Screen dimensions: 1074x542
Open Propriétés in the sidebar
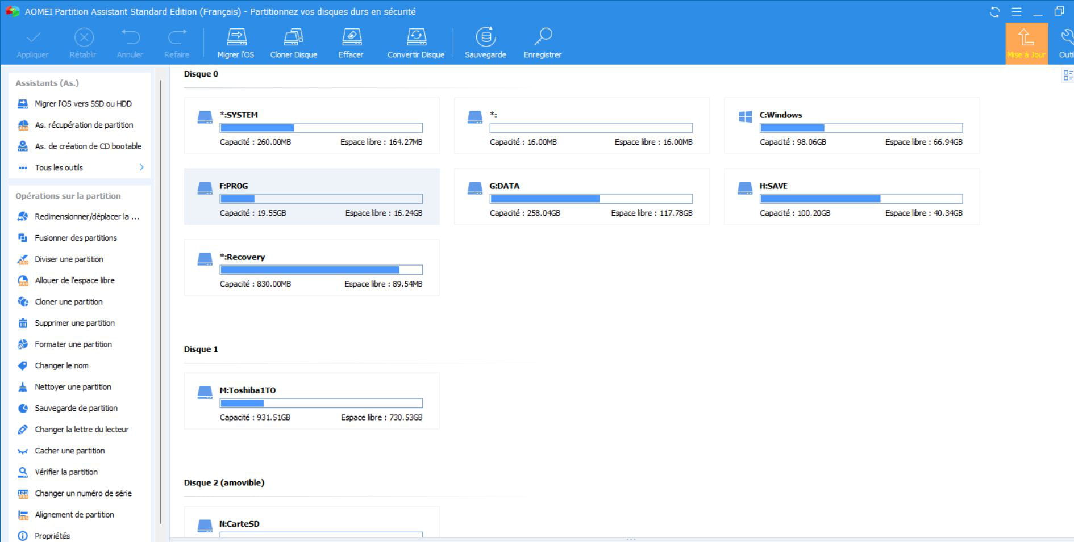[79, 536]
